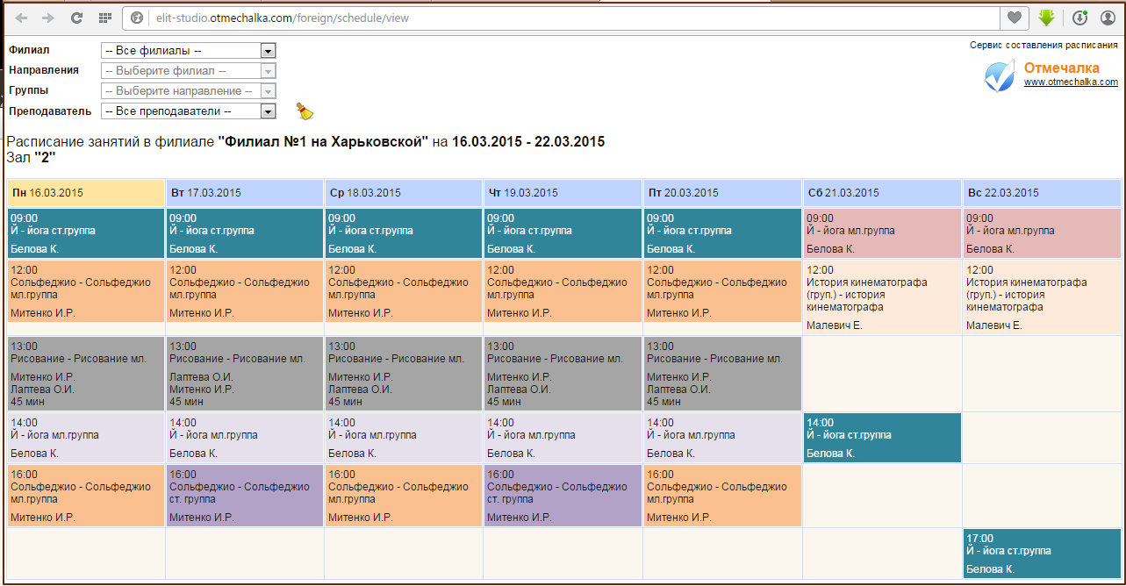Select the Пт 20.03.2015 day header

pyautogui.click(x=722, y=193)
